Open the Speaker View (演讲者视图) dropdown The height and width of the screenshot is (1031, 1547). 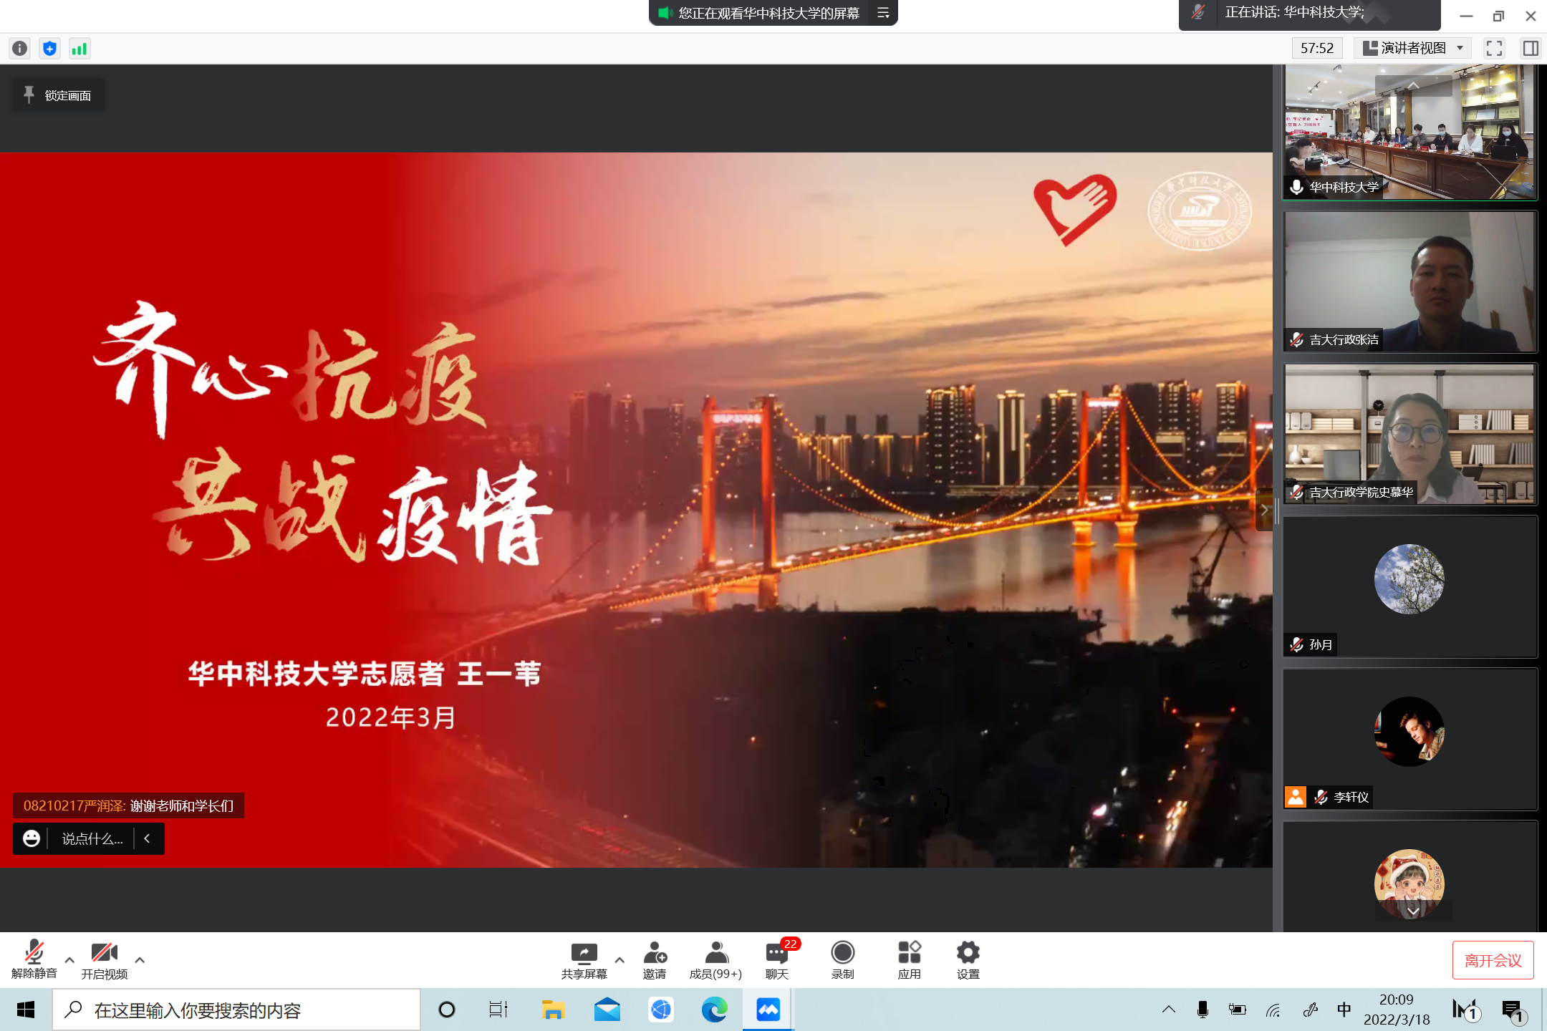[x=1412, y=48]
